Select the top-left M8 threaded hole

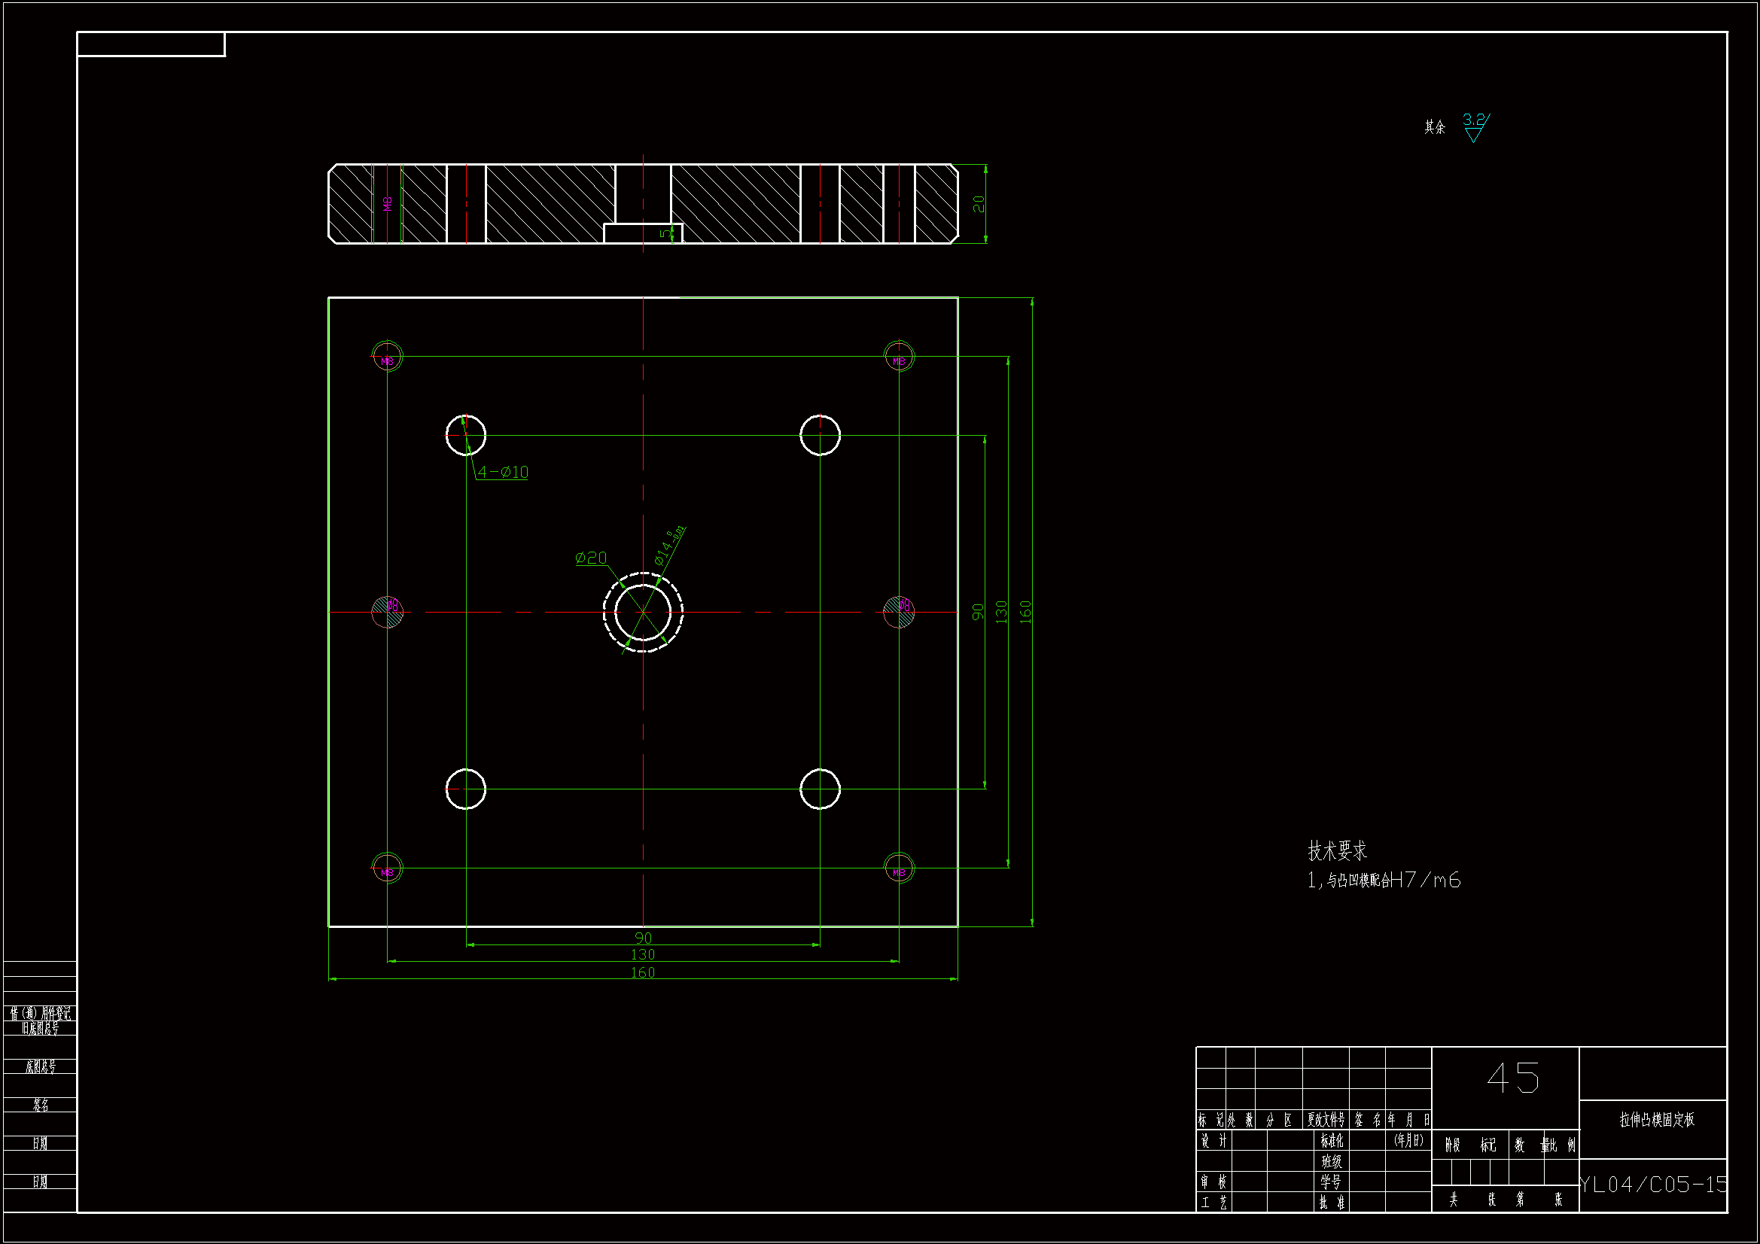coord(387,357)
